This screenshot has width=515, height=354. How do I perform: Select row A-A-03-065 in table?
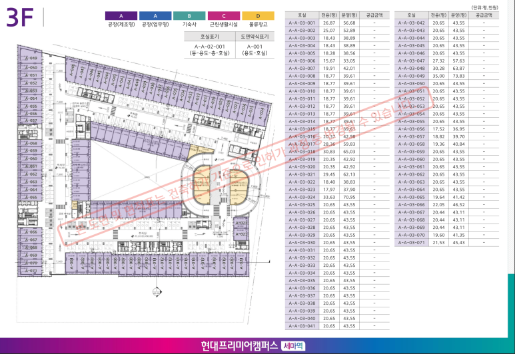click(x=446, y=197)
